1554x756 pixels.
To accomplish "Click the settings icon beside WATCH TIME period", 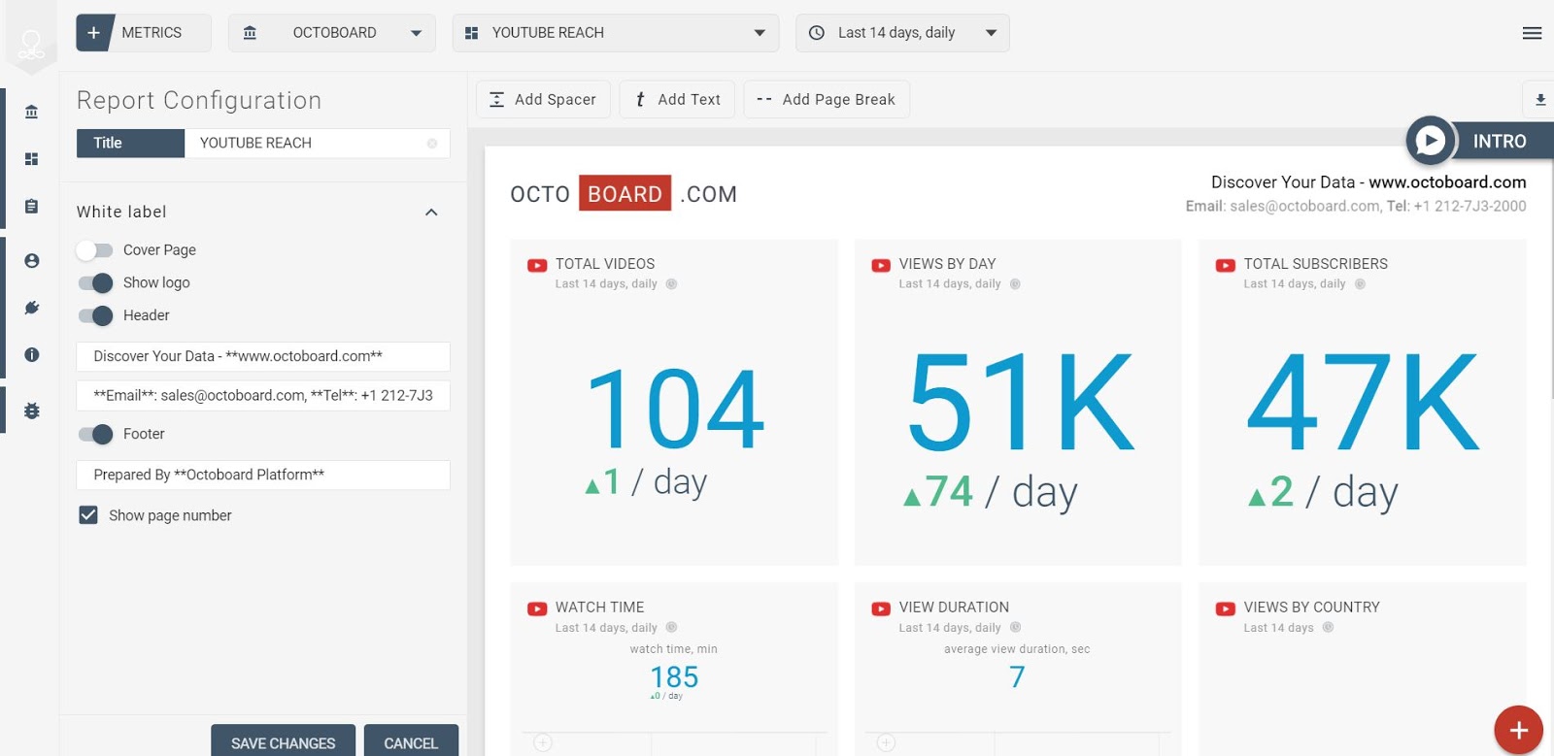I will click(x=671, y=628).
